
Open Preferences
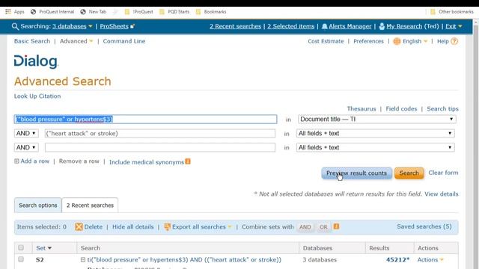(x=368, y=41)
